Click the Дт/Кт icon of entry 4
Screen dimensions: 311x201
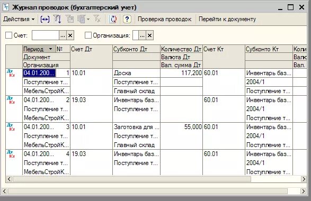tap(11, 154)
